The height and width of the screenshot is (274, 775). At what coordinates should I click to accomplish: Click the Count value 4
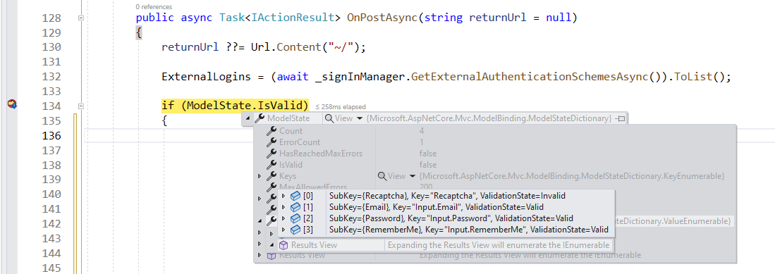[x=422, y=131]
